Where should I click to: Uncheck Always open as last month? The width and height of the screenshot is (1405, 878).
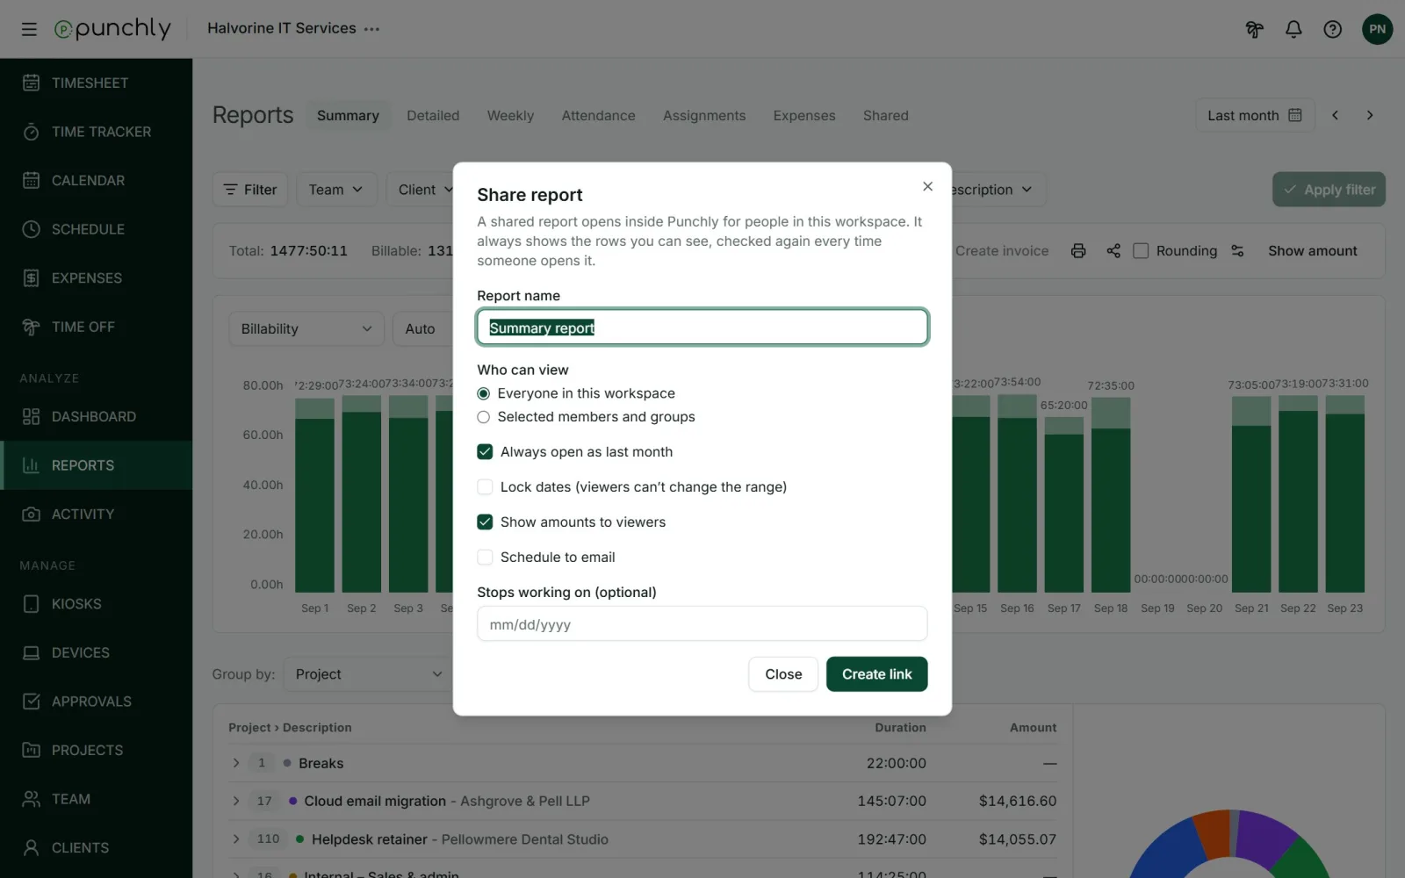485,452
